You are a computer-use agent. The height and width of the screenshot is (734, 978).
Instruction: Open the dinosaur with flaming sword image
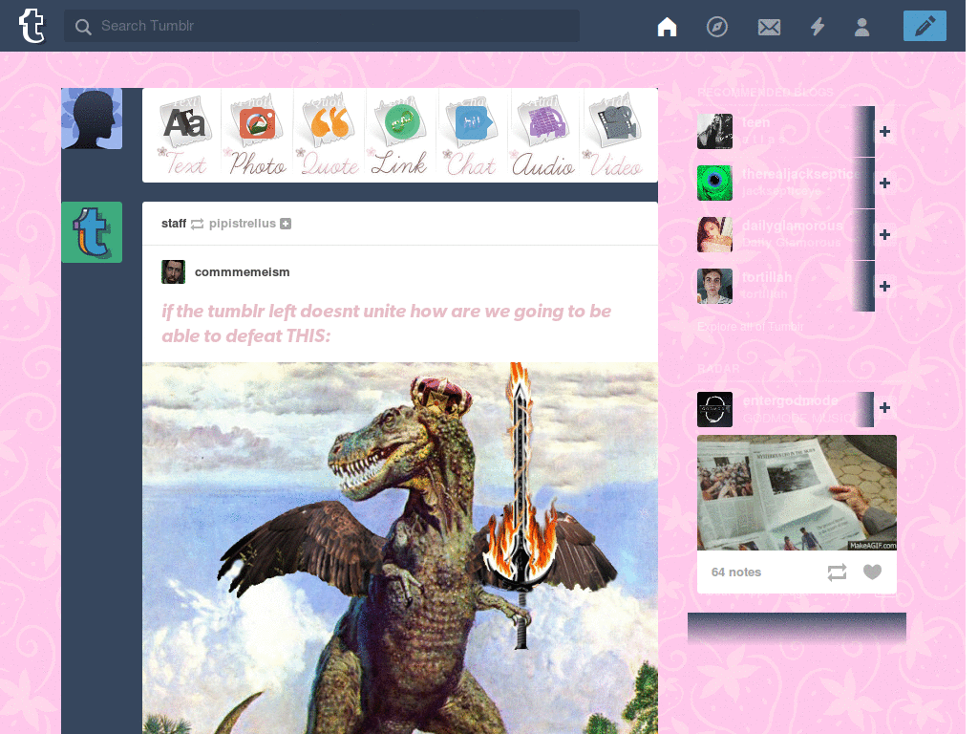tap(400, 548)
